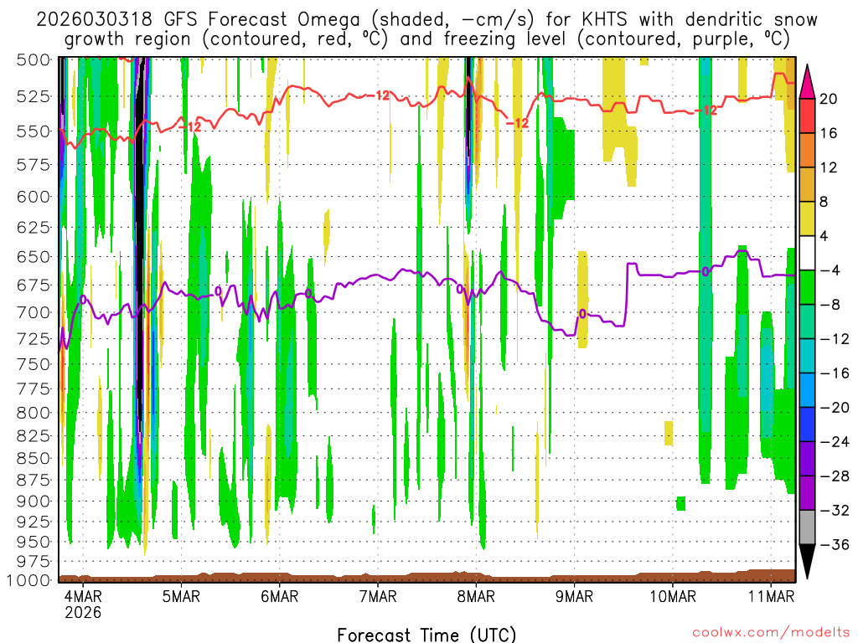The width and height of the screenshot is (858, 643).
Task: Click the 600 pressure level label
Action: click(x=34, y=197)
